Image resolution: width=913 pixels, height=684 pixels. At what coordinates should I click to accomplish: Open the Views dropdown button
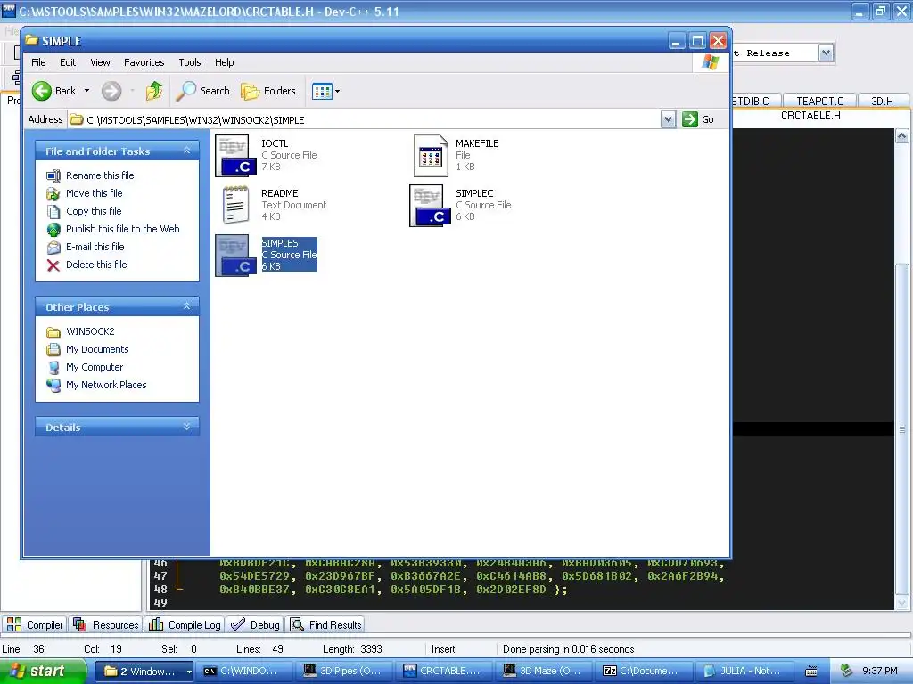coord(325,91)
